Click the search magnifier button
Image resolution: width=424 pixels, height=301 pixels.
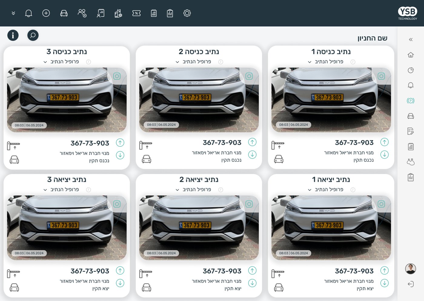33,35
